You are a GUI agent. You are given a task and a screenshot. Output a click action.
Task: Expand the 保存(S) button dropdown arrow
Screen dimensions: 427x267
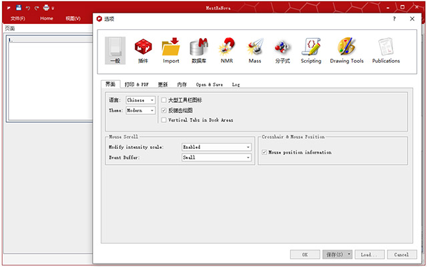349,254
